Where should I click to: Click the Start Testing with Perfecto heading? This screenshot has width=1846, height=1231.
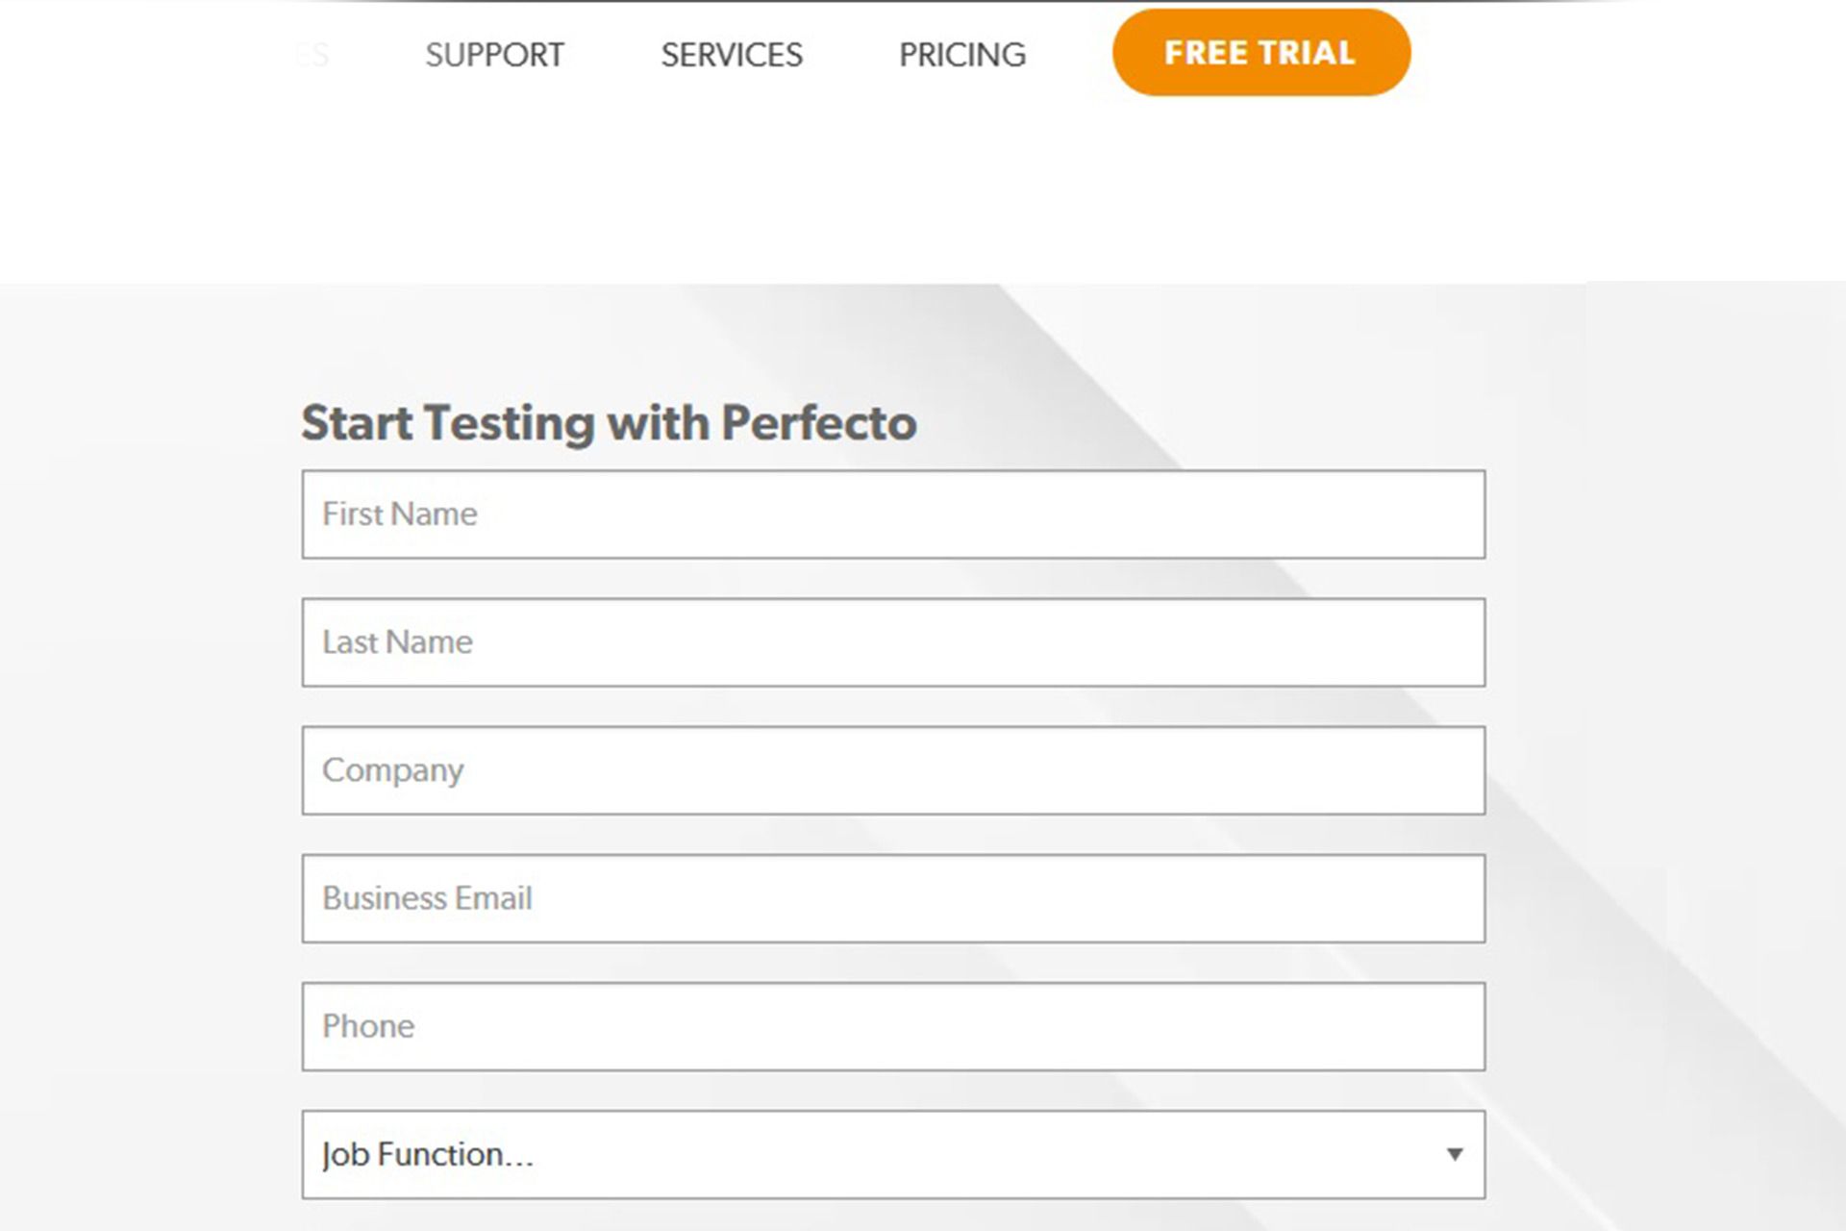click(x=609, y=423)
